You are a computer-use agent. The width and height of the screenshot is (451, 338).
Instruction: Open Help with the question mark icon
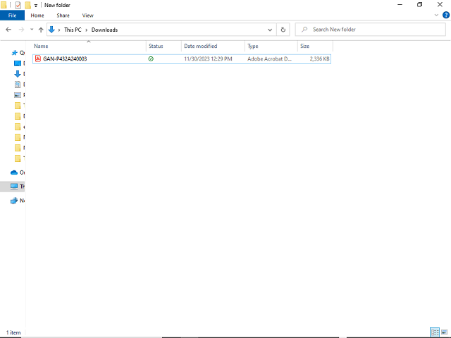[x=446, y=15]
